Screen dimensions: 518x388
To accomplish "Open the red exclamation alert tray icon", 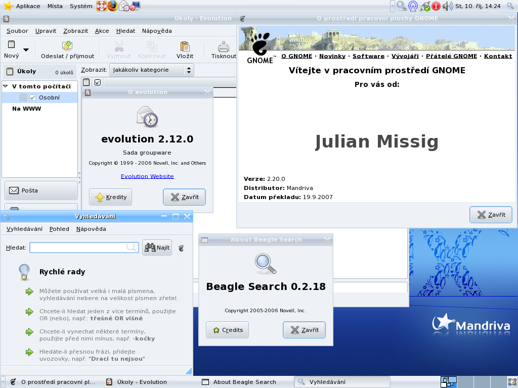I will 436,6.
